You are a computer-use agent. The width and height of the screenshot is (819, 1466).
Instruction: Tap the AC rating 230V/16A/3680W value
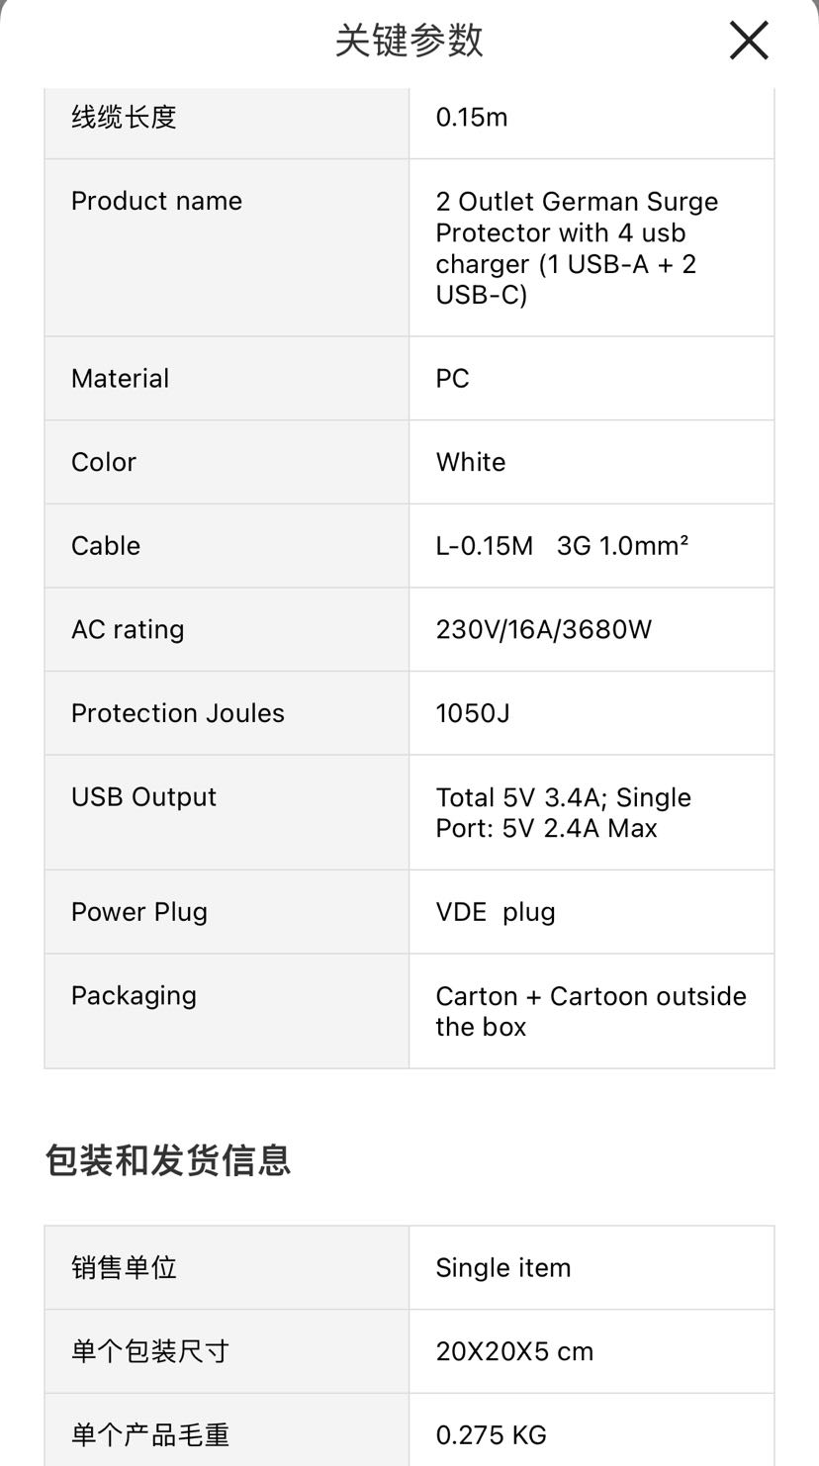coord(544,629)
